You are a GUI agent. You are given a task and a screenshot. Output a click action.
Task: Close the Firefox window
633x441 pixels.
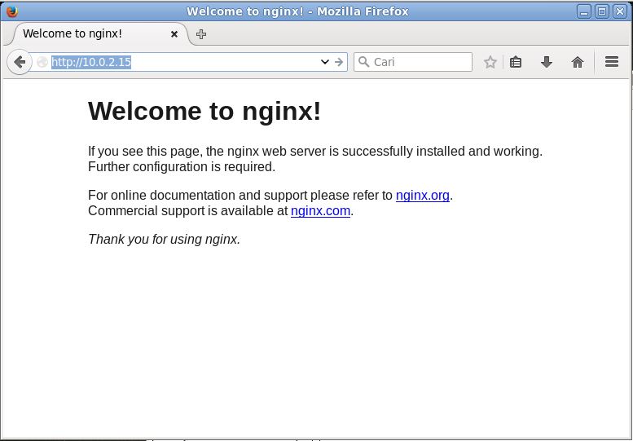[620, 11]
